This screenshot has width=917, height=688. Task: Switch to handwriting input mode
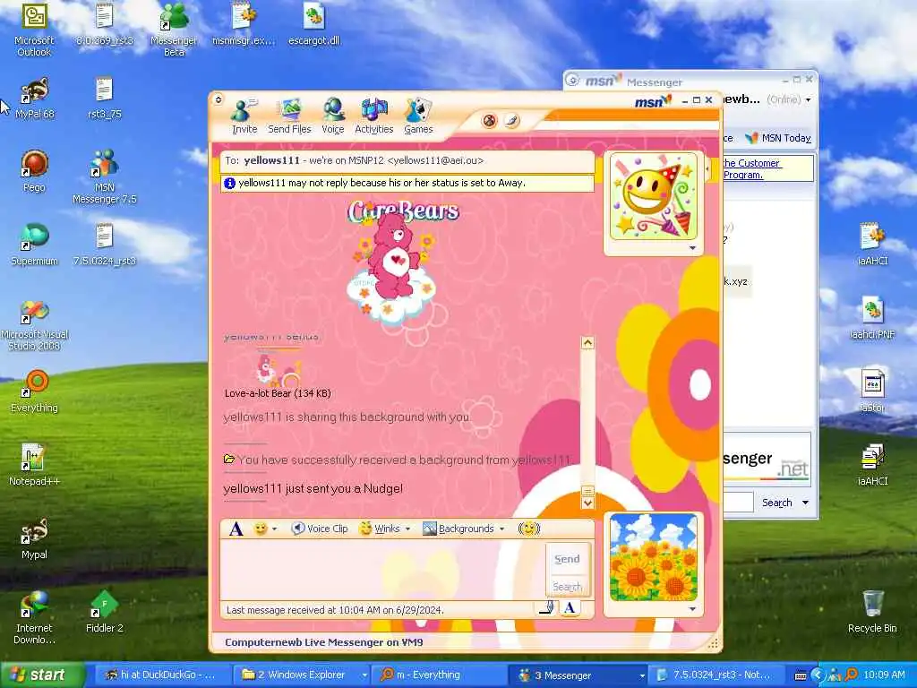point(547,608)
